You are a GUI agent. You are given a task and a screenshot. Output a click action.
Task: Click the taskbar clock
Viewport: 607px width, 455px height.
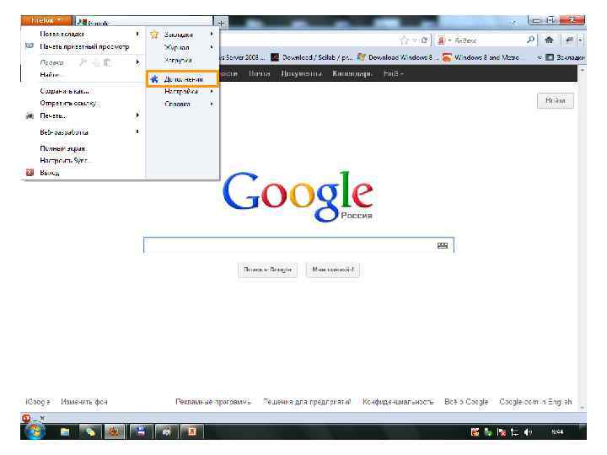557,431
